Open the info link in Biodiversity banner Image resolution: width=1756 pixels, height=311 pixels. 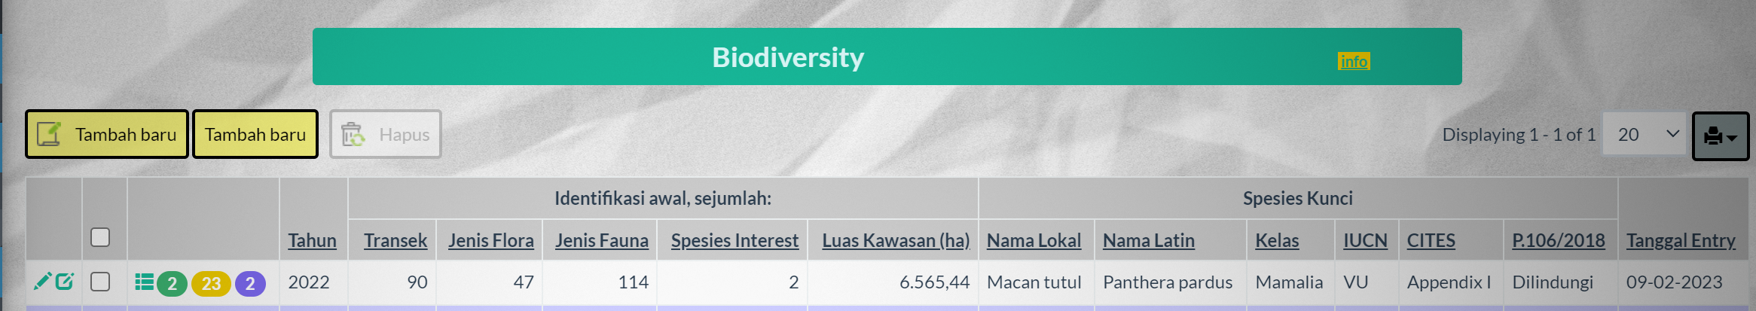coord(1354,61)
